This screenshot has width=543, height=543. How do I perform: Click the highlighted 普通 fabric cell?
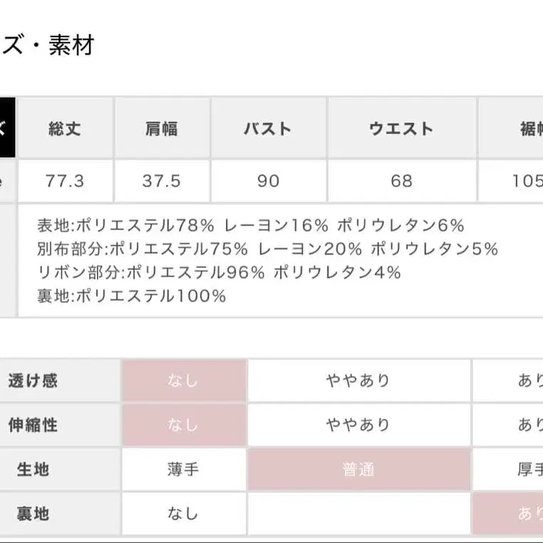(358, 470)
